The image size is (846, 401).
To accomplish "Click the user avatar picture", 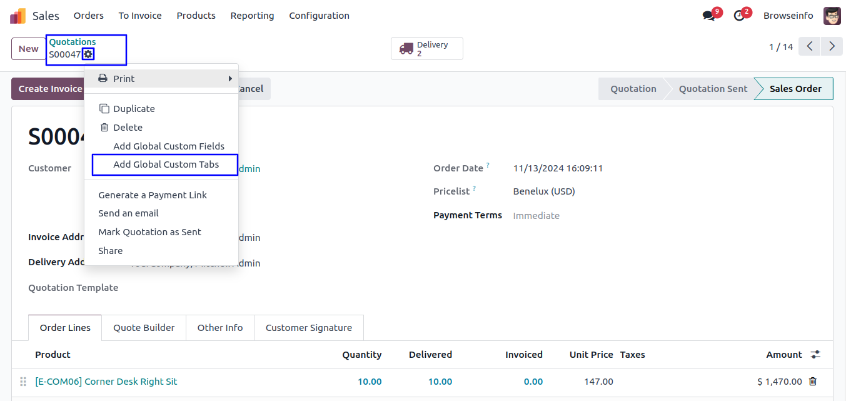I will tap(832, 16).
